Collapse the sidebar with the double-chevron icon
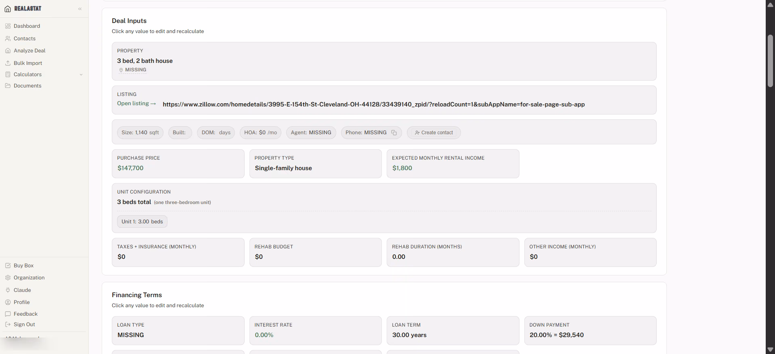This screenshot has height=354, width=775. (x=80, y=8)
